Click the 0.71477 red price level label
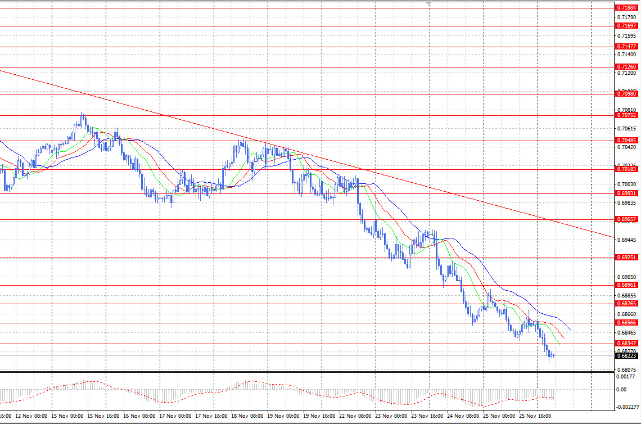Viewport: 641px width, 424px height. pos(626,47)
